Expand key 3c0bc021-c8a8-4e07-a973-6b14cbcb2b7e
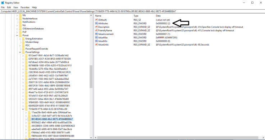This screenshot has height=140, width=265. 26,116
